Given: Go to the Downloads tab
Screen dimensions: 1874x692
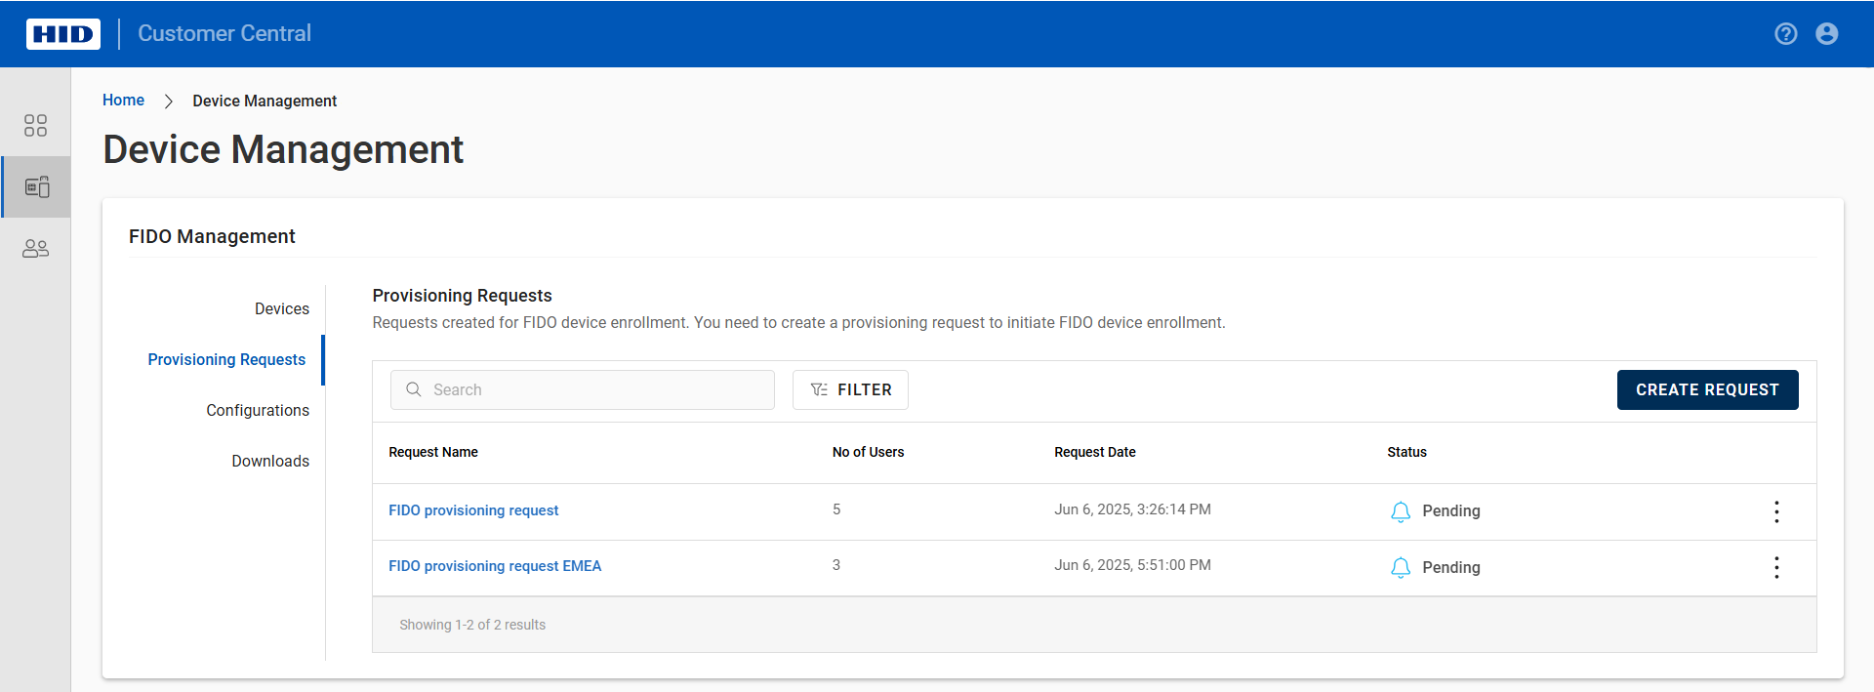Looking at the screenshot, I should (x=270, y=461).
